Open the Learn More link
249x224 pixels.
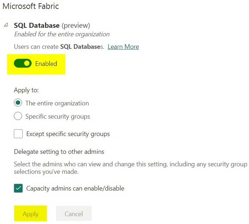pyautogui.click(x=123, y=47)
